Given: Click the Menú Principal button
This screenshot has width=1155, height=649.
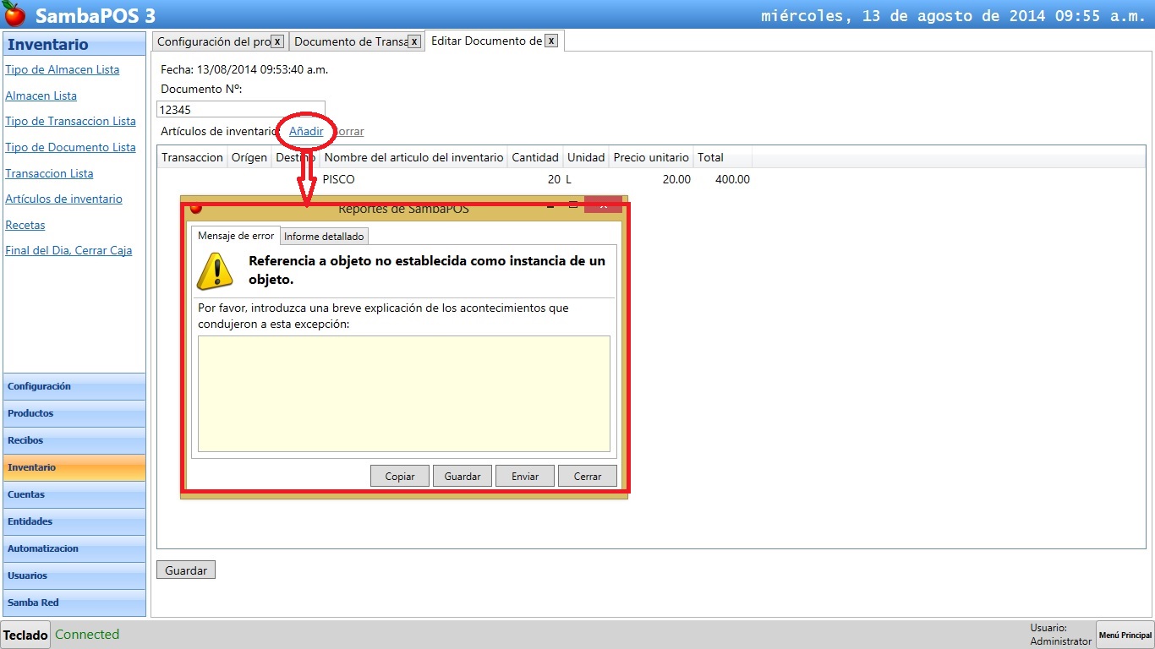Looking at the screenshot, I should coord(1124,635).
